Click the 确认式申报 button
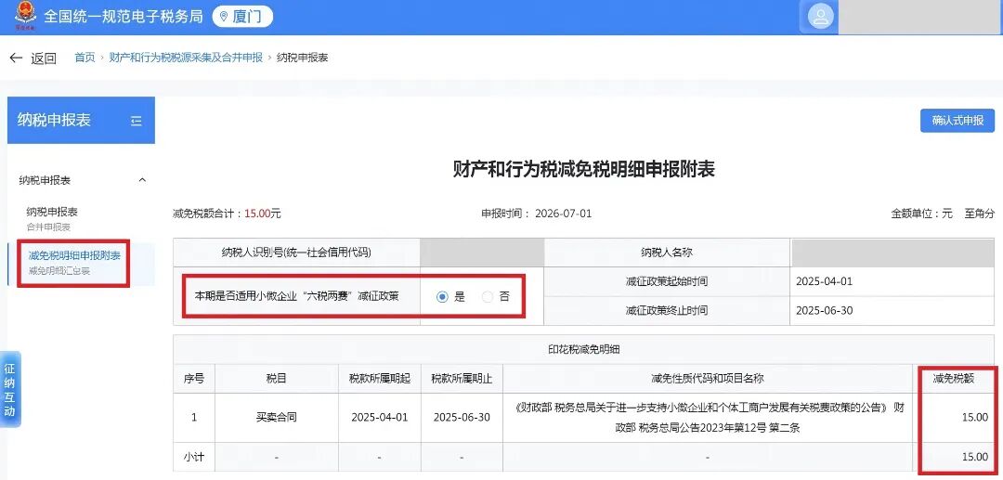The image size is (1003, 480). click(x=957, y=120)
